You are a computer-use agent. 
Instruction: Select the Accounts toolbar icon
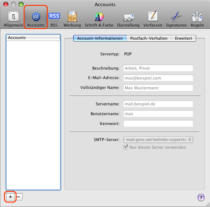(36, 19)
